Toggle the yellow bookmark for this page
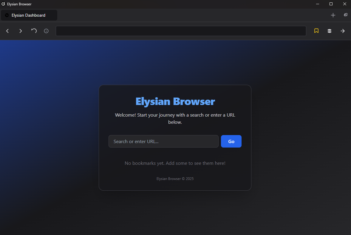 click(x=316, y=31)
